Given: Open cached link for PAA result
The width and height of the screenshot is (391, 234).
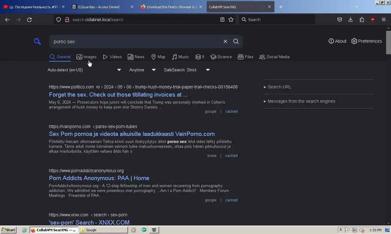Looking at the screenshot, I should point(231,200).
